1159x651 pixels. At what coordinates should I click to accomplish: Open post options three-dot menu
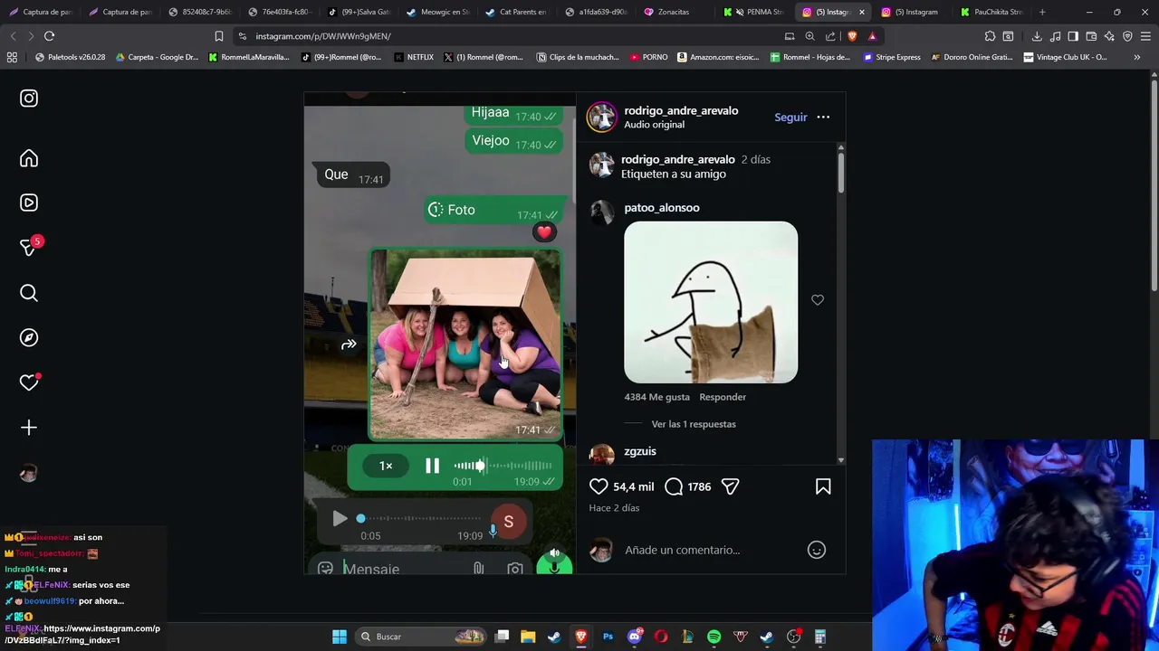823,118
